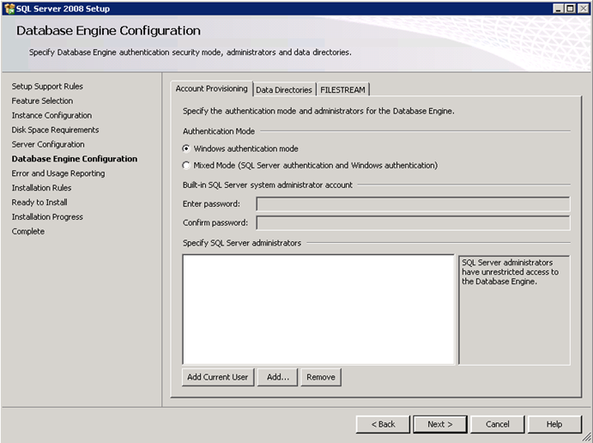Click Feature Selection step
Screen dimensions: 593x443
point(42,100)
